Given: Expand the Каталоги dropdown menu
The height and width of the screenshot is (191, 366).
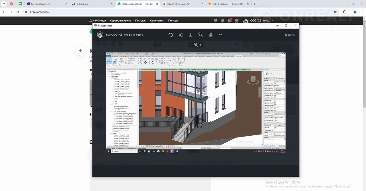Looking at the screenshot, I should 157,21.
